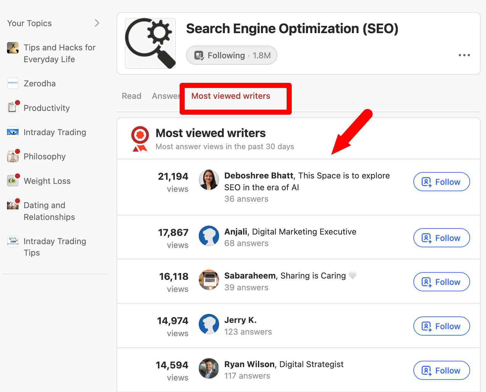
Task: Open the Productivity clipboard icon
Action: 13,108
